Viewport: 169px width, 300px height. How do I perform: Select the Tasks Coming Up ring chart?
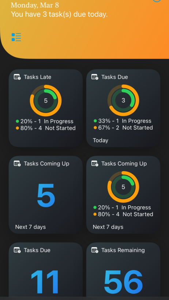tap(123, 187)
